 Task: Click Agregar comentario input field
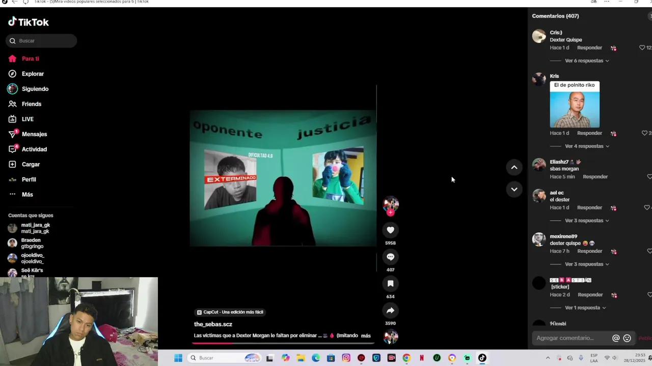pyautogui.click(x=572, y=338)
